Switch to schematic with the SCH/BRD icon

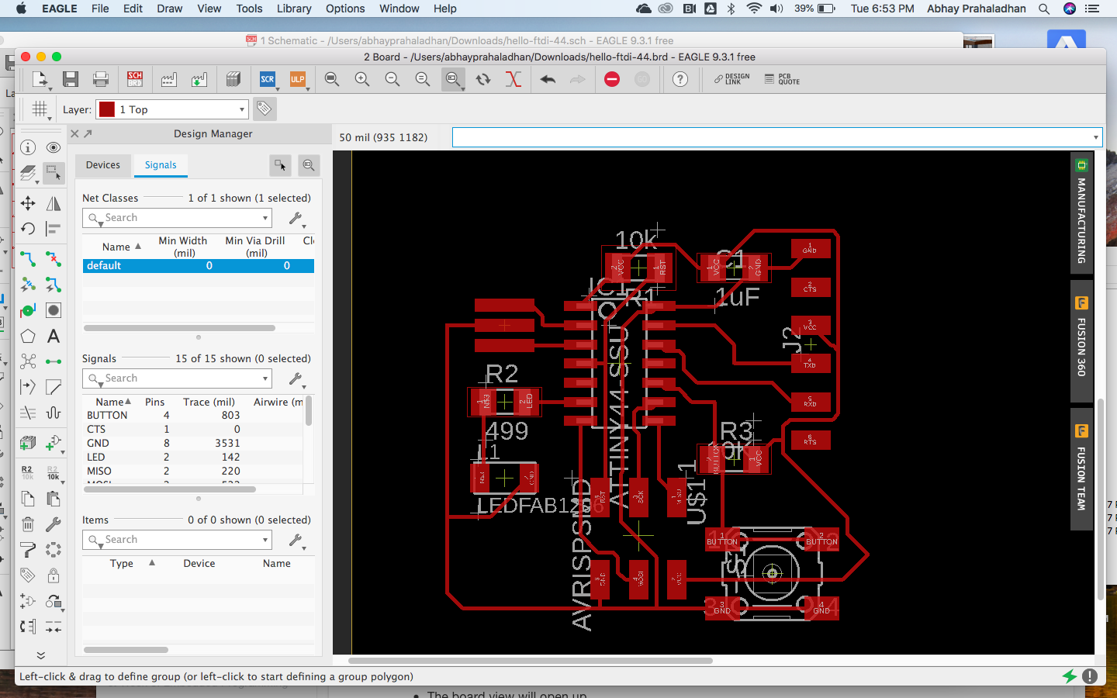click(x=135, y=79)
